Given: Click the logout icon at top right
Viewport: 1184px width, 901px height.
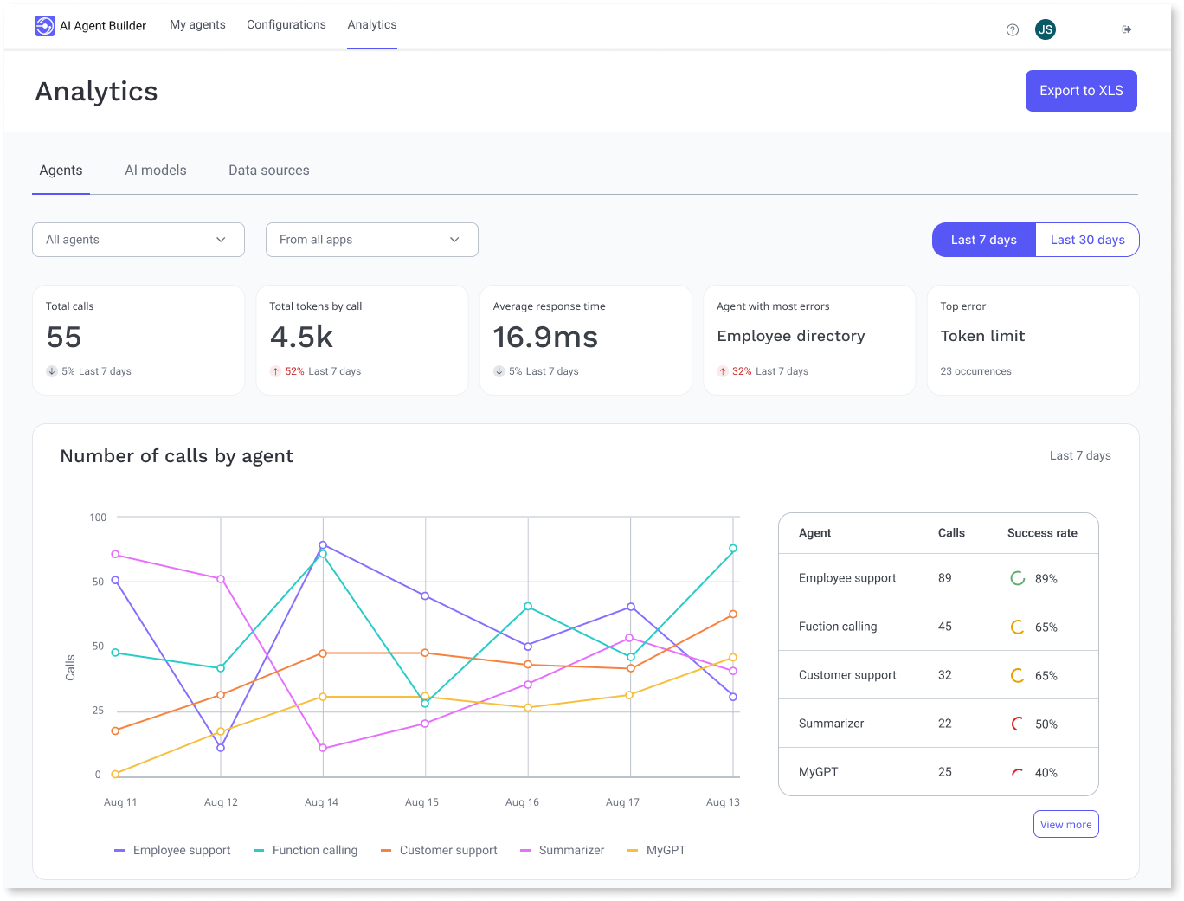Looking at the screenshot, I should 1126,29.
